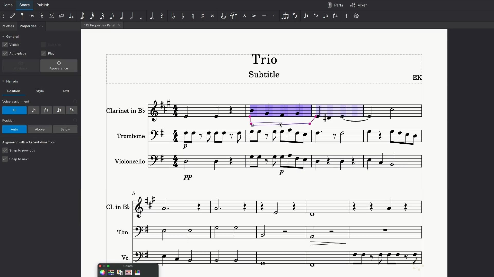This screenshot has height=277, width=494.
Task: Select the quarter note duration icon
Action: pos(122,16)
